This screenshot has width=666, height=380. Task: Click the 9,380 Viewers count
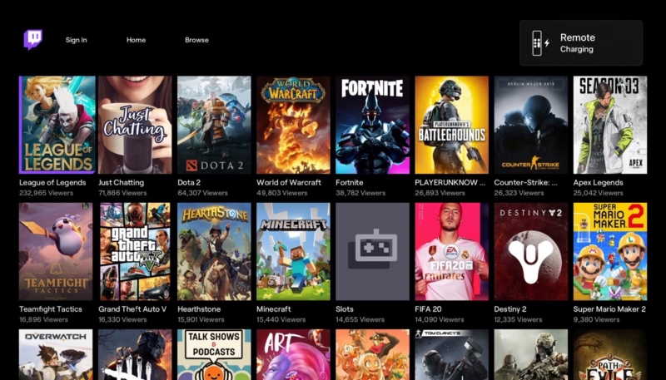[x=596, y=319]
